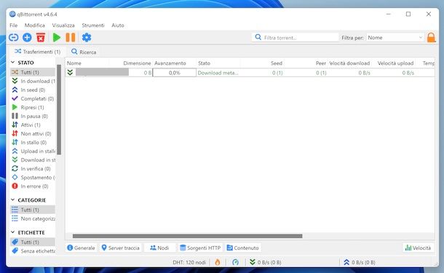Open options with the blue gear icon
444x273 pixels.
coord(87,37)
